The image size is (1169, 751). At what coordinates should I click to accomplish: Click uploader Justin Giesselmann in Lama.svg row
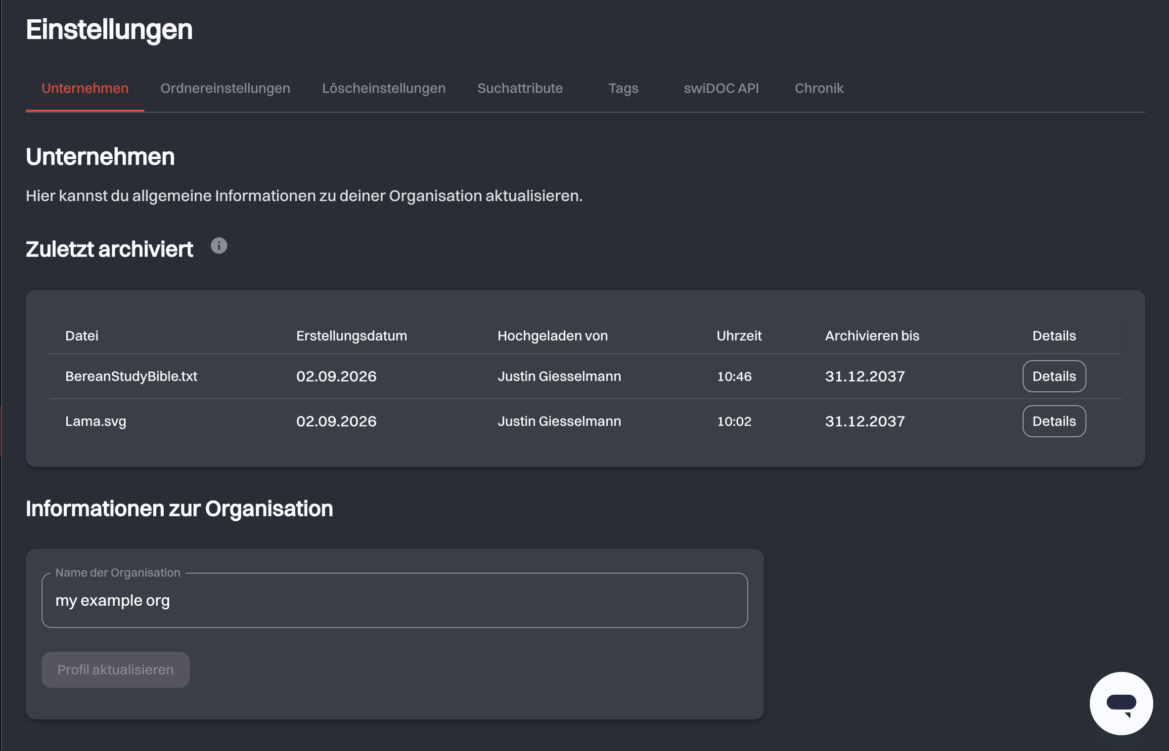point(559,421)
